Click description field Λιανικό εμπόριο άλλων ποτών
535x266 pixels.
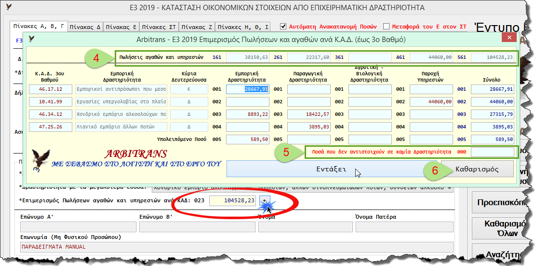point(121,127)
